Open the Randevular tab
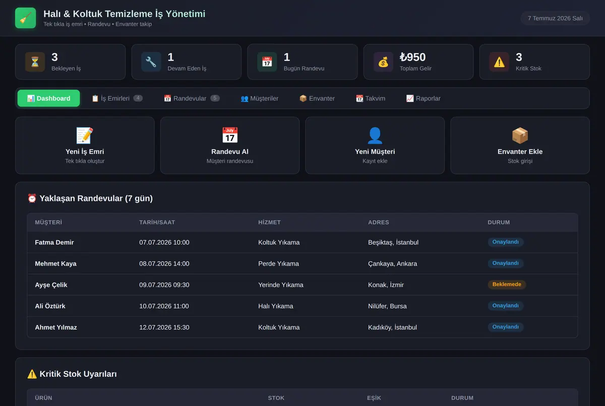 (x=192, y=98)
